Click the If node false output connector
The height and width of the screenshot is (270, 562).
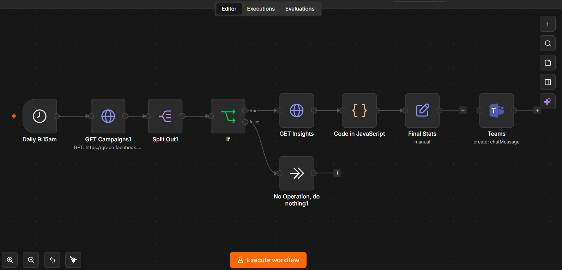245,122
